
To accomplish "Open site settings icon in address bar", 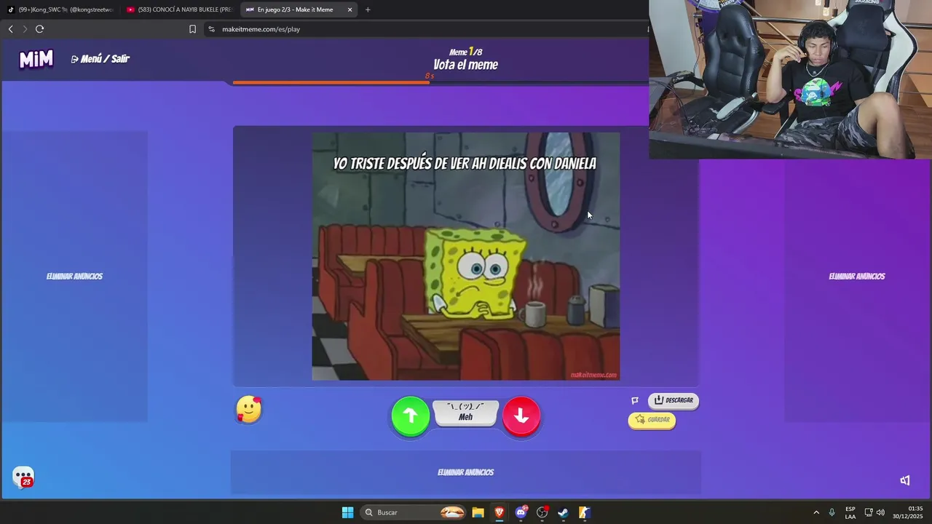I will pyautogui.click(x=211, y=29).
